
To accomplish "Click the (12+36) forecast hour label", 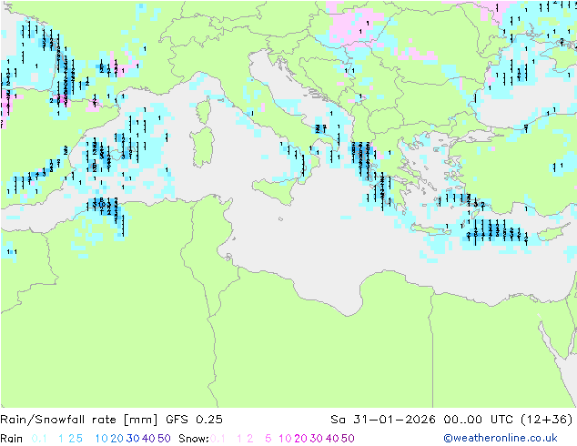I will (x=547, y=420).
